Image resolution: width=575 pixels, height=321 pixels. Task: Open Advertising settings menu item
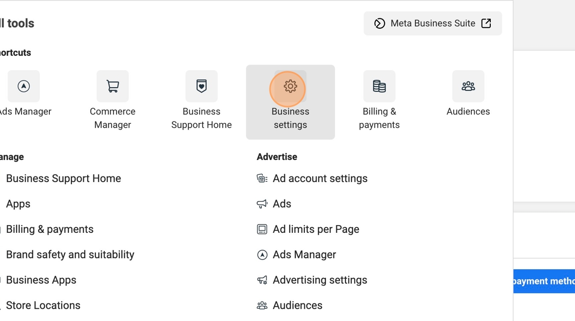(320, 280)
